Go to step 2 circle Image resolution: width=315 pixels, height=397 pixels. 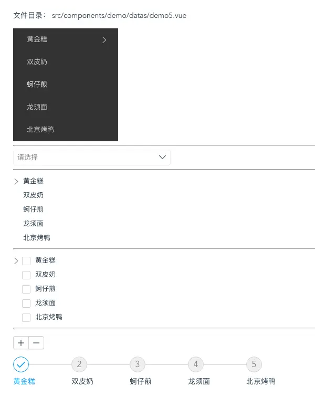79,364
